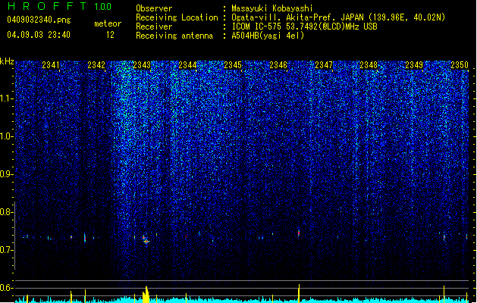Click the 2344 time marker
This screenshot has height=303, width=477.
click(187, 65)
